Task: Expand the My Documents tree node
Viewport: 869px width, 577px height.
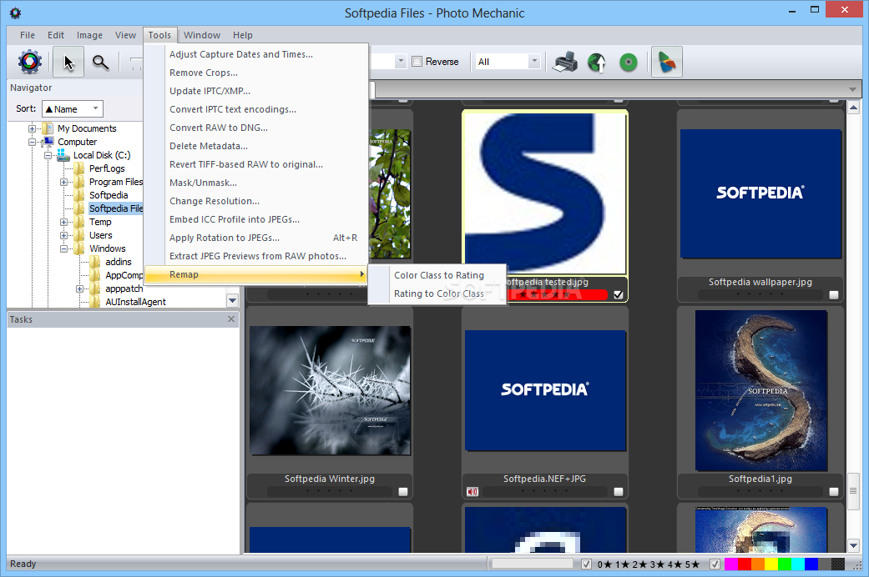Action: pos(33,128)
